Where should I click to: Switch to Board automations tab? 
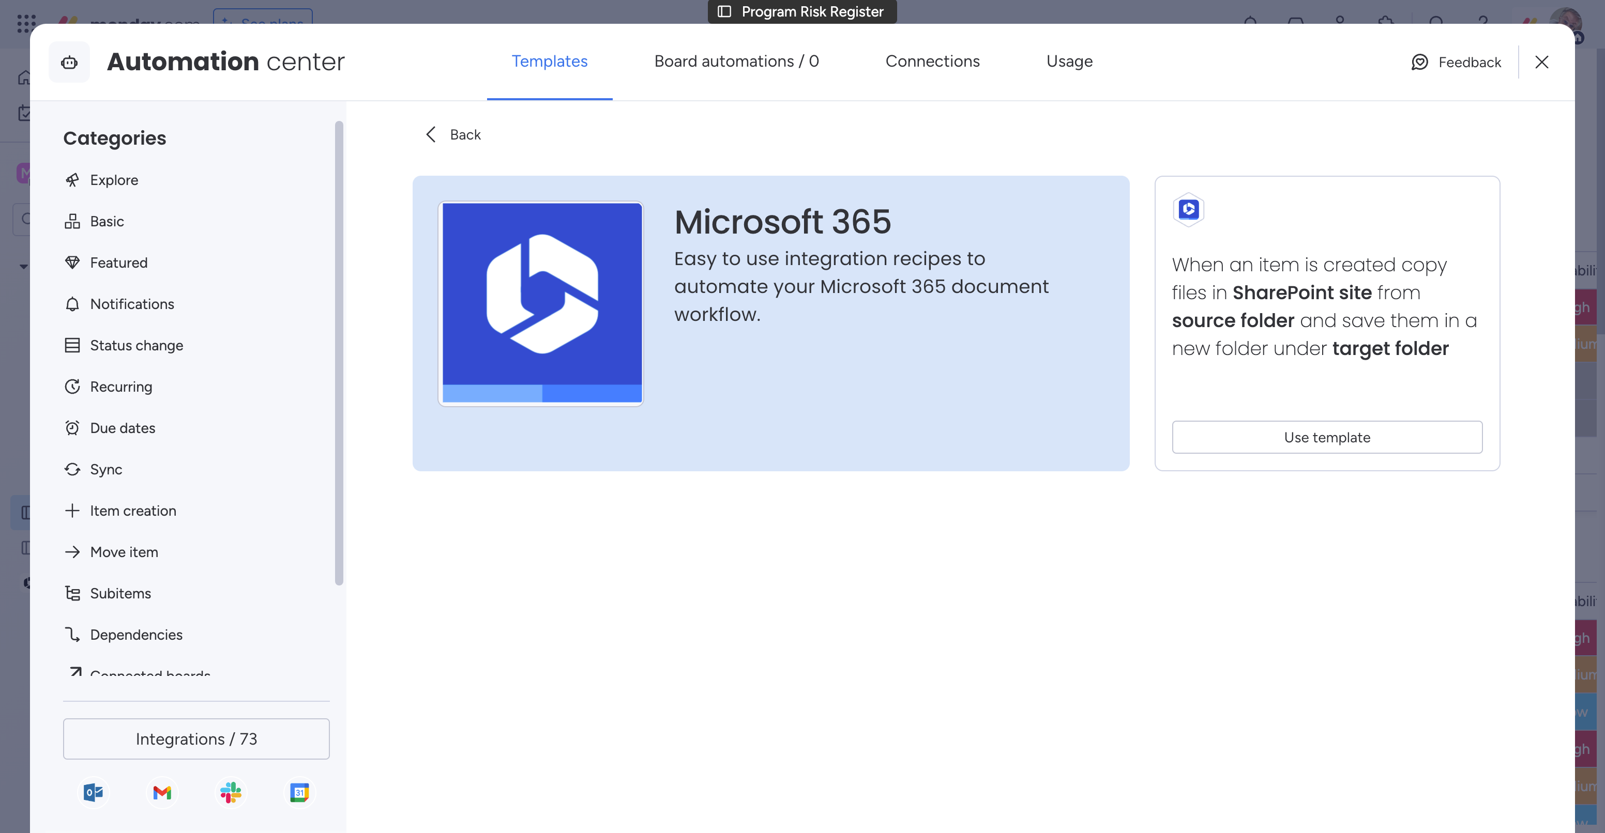pyautogui.click(x=736, y=61)
